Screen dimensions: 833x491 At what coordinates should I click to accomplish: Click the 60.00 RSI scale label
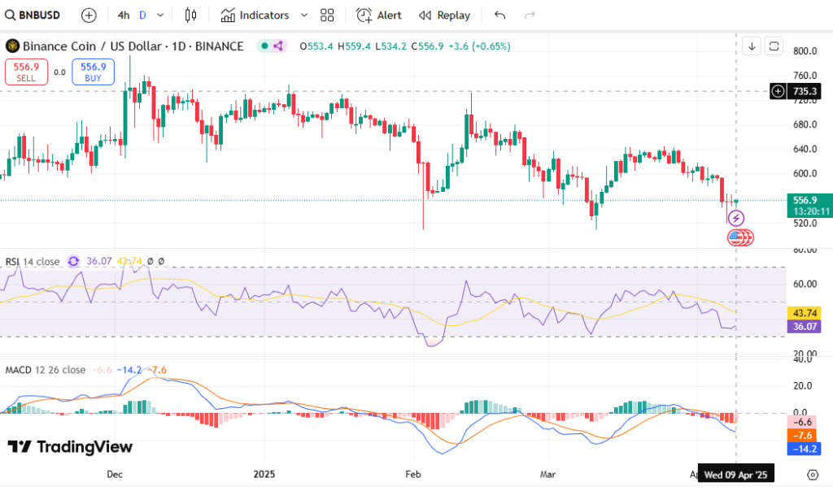coord(805,284)
